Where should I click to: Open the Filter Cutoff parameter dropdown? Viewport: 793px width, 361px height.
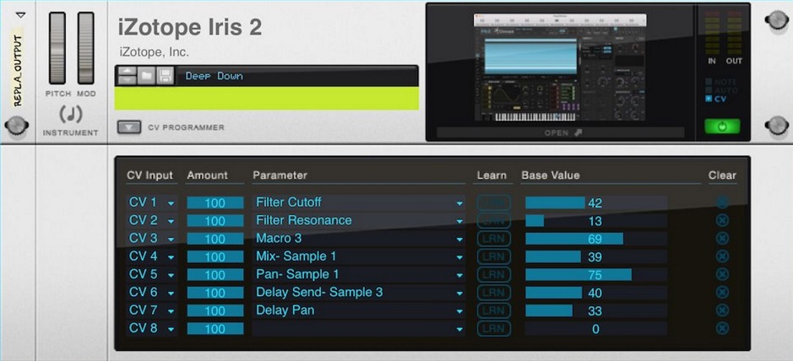click(359, 202)
